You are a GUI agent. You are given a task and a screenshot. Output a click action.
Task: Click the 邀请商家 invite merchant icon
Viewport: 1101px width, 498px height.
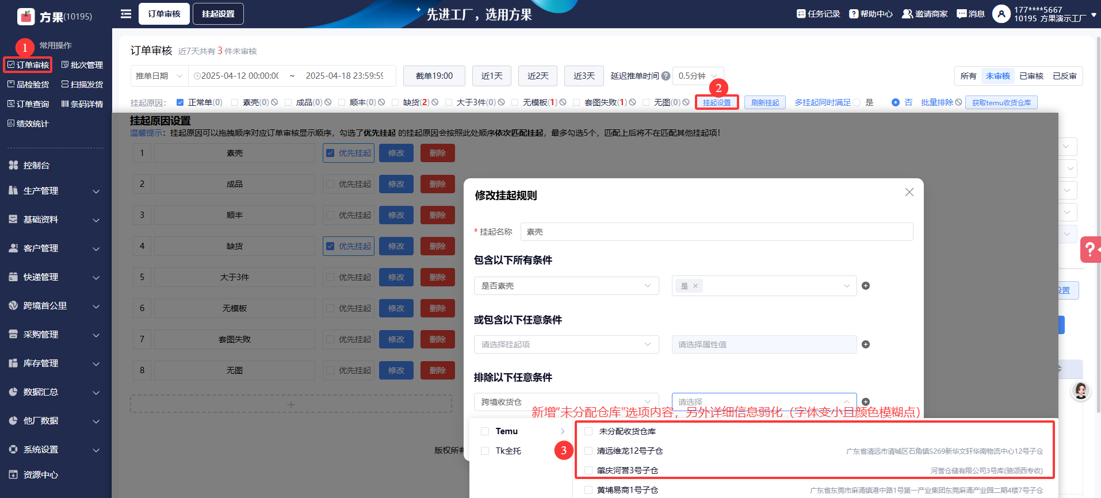(x=907, y=14)
